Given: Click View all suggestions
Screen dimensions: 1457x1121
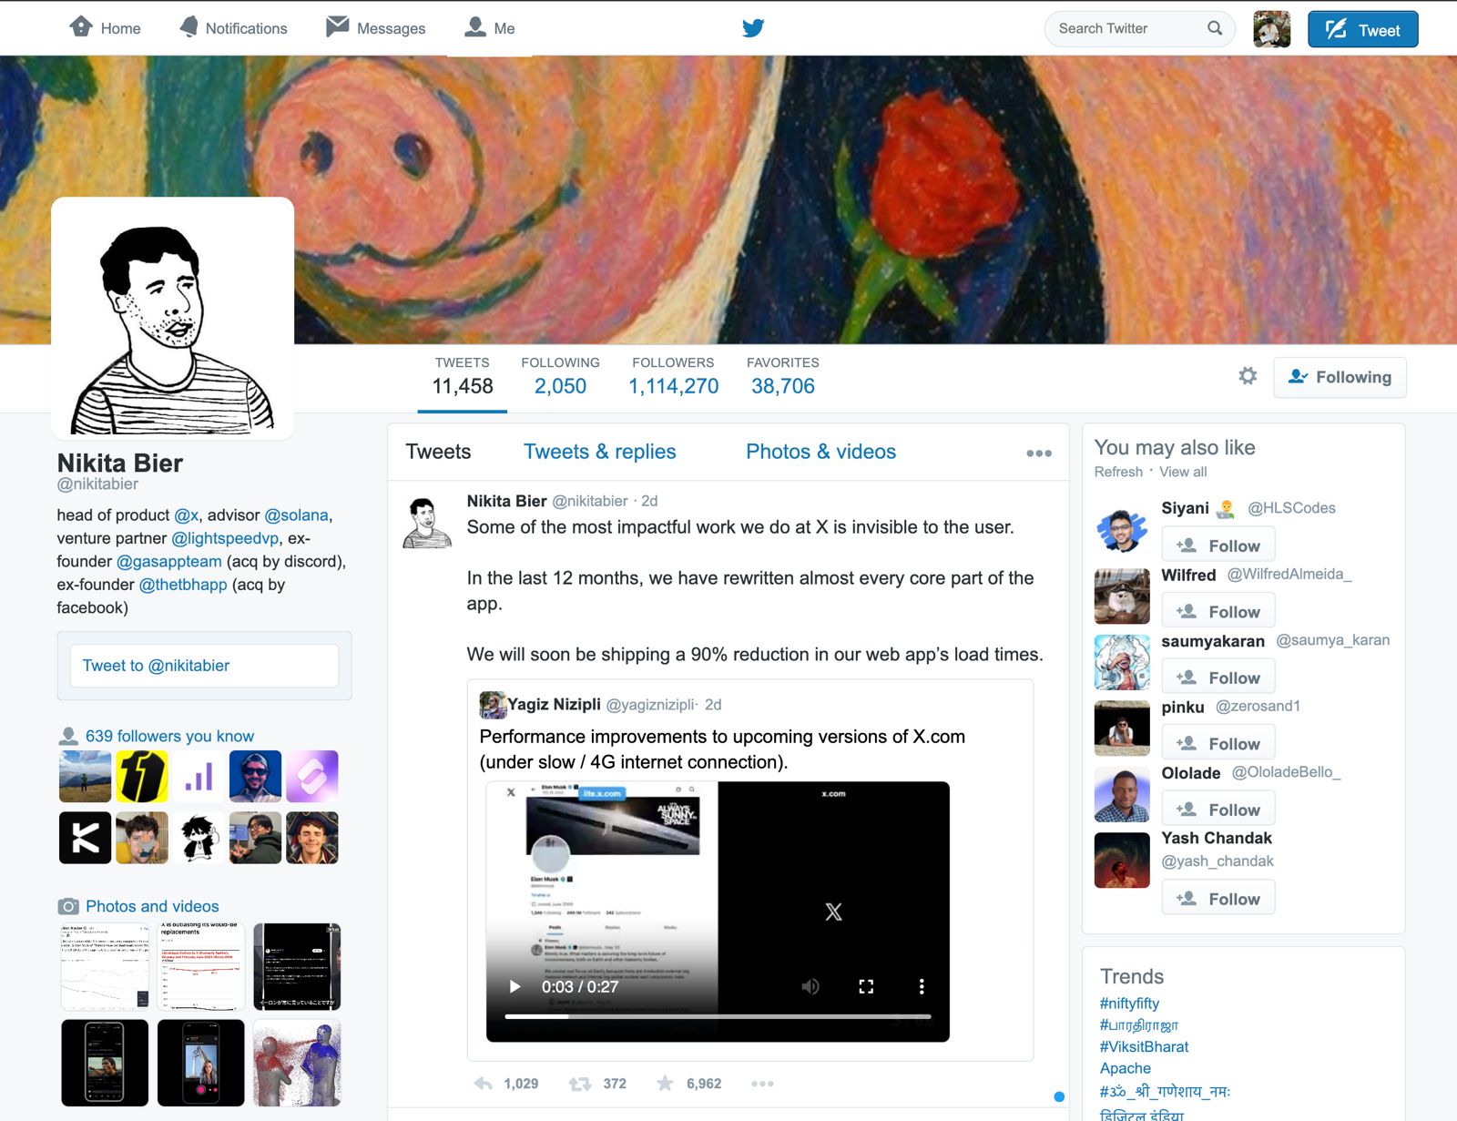Looking at the screenshot, I should coord(1183,472).
